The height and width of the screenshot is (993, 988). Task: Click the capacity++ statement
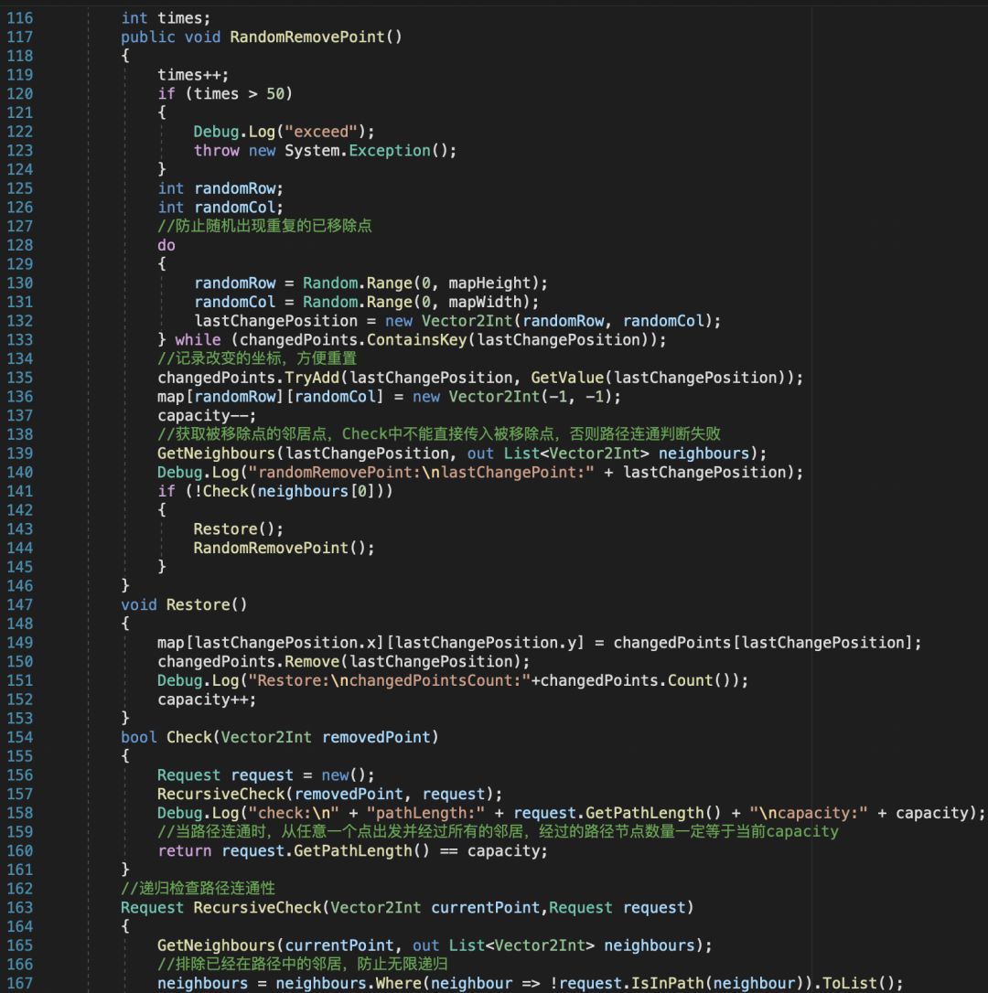207,700
